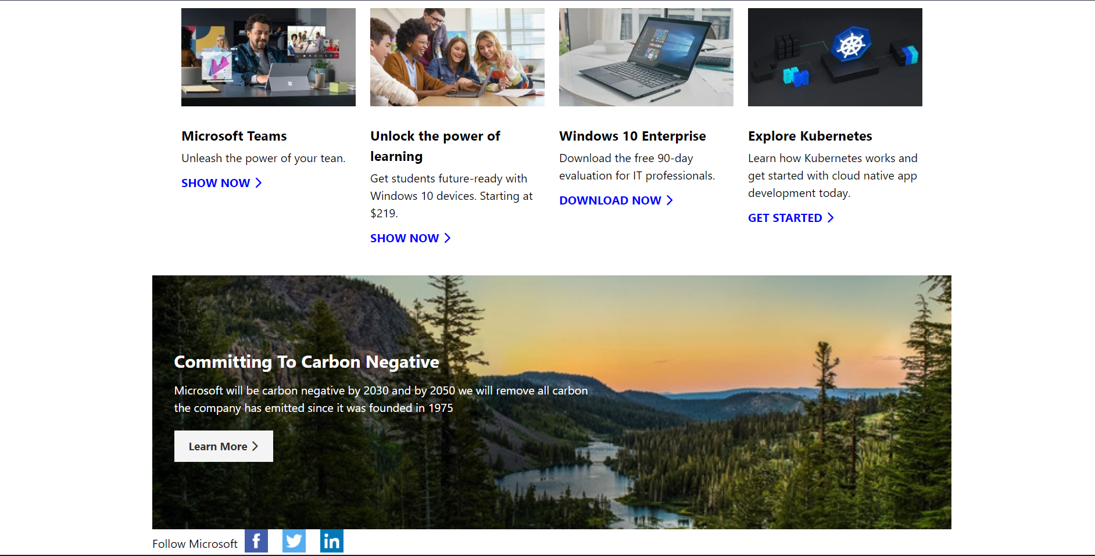1095x556 pixels.
Task: Open Microsoft's Facebook page
Action: 256,541
